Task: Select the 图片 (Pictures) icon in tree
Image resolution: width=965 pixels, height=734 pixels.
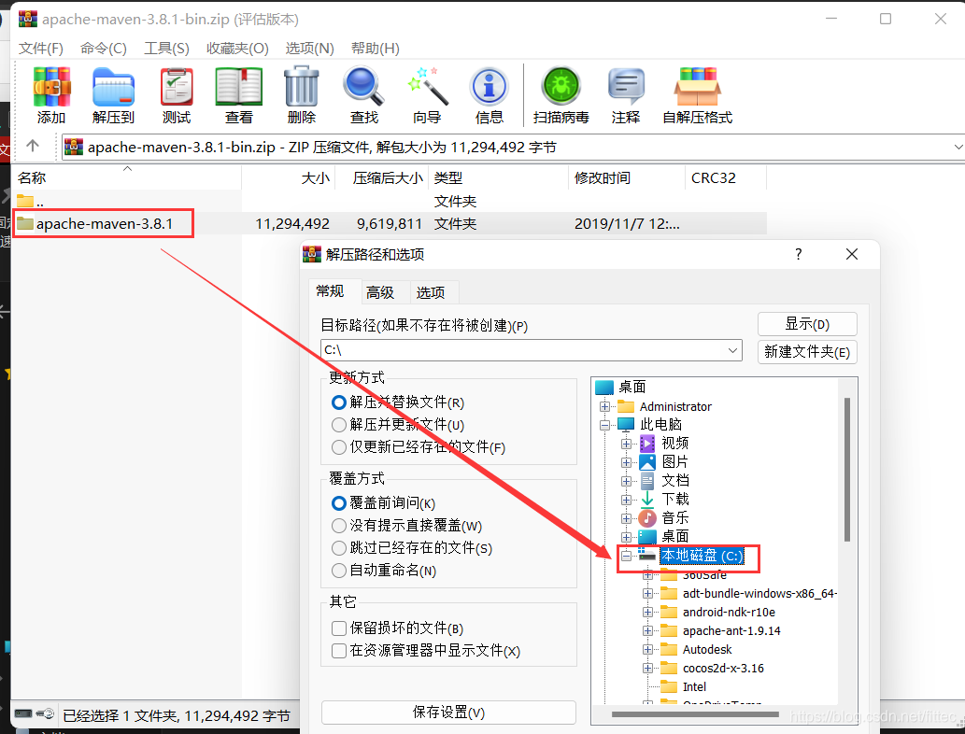Action: pyautogui.click(x=647, y=462)
